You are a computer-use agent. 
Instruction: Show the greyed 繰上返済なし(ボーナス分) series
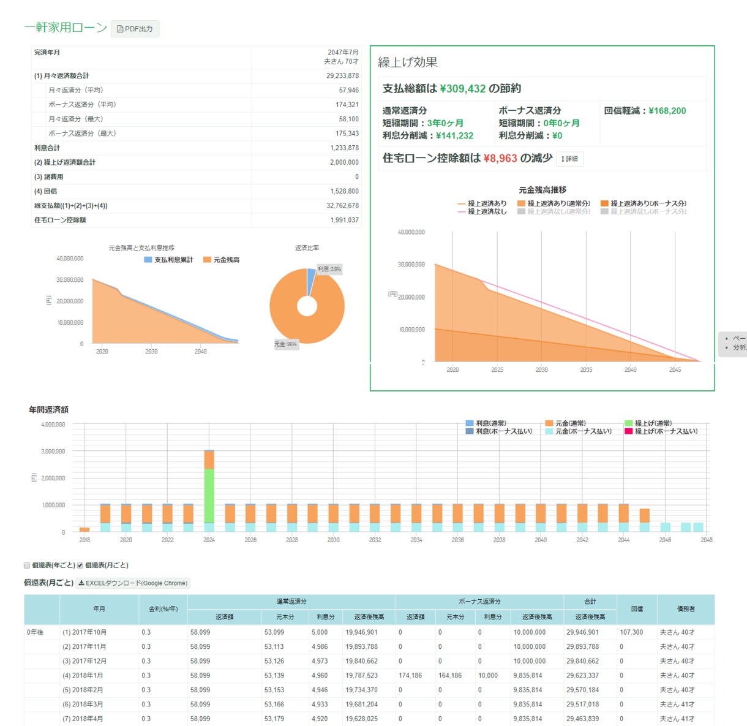click(644, 211)
